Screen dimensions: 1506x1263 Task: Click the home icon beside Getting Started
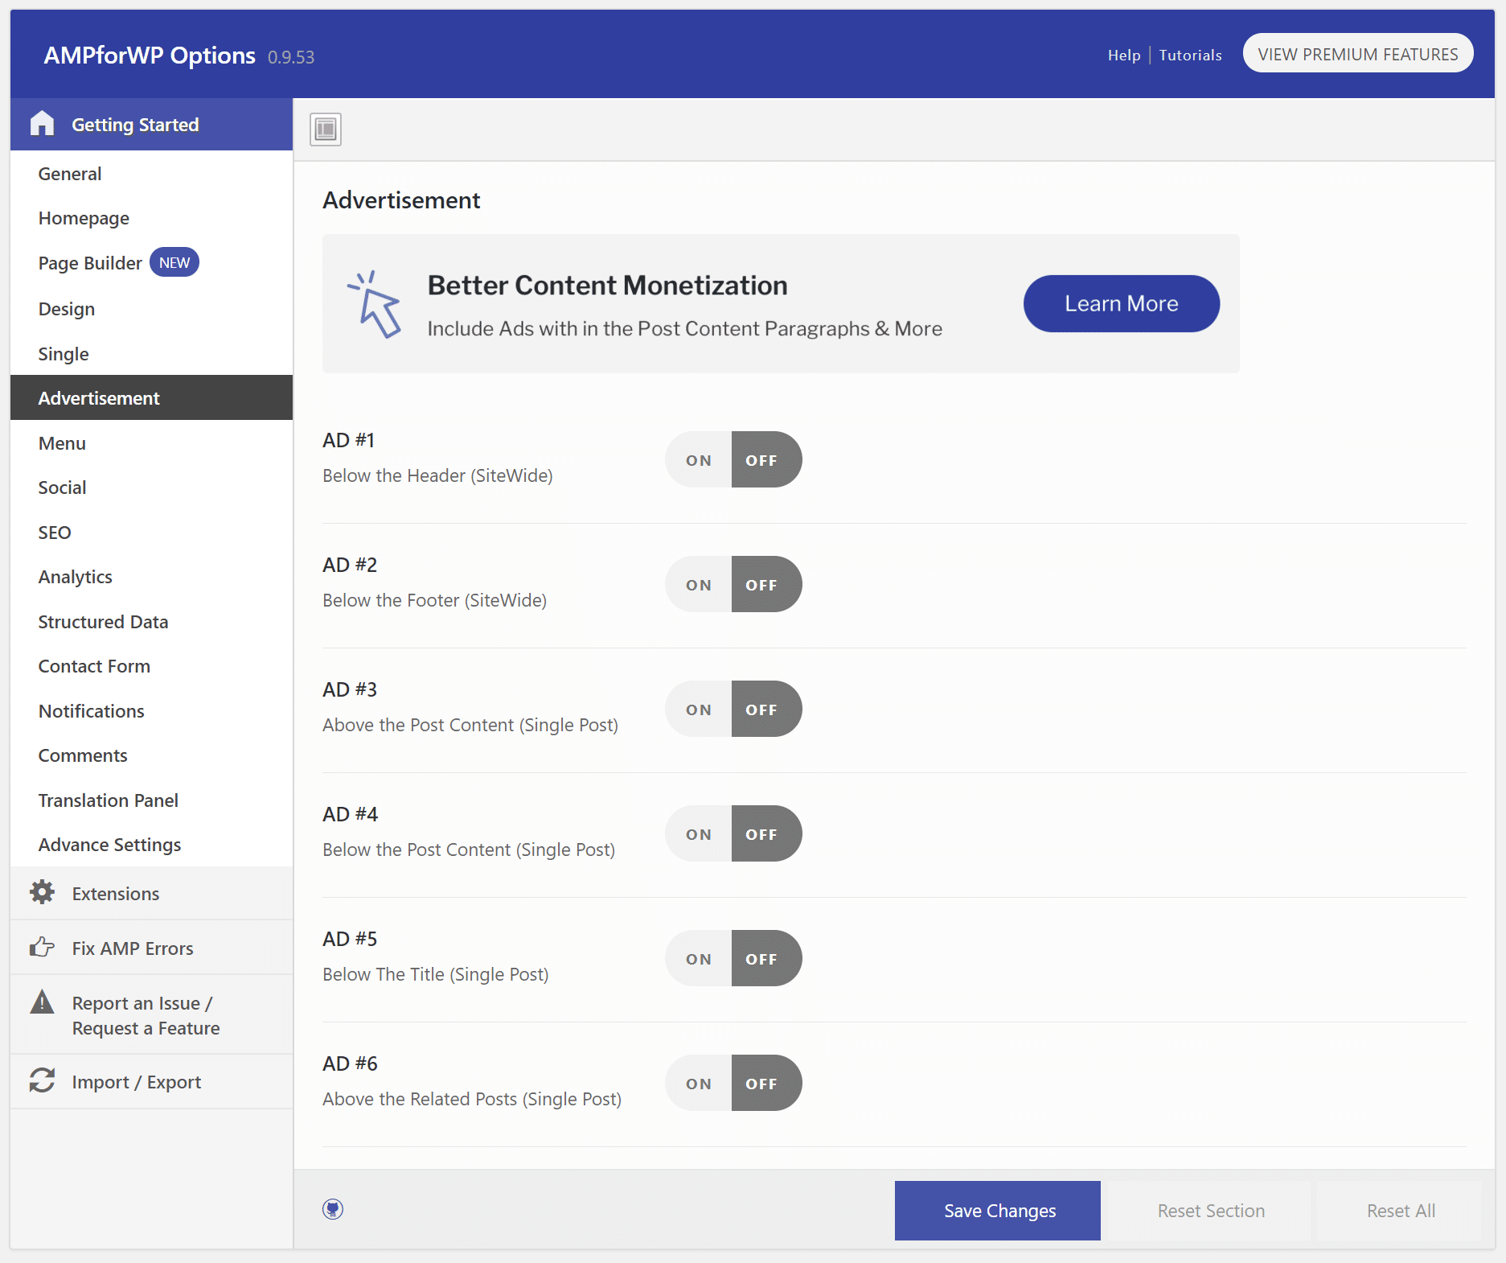click(x=42, y=124)
